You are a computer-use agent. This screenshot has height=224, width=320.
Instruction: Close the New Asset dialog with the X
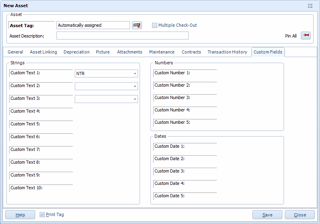coord(310,6)
